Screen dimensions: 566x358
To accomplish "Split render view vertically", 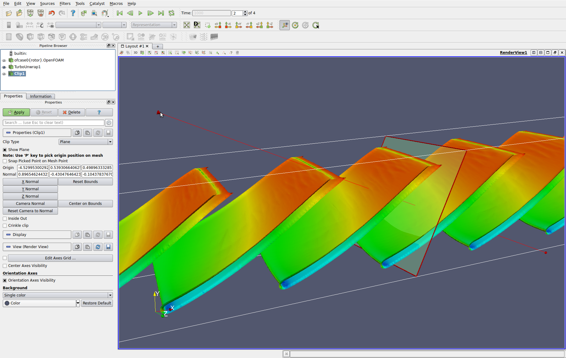I will pyautogui.click(x=541, y=53).
